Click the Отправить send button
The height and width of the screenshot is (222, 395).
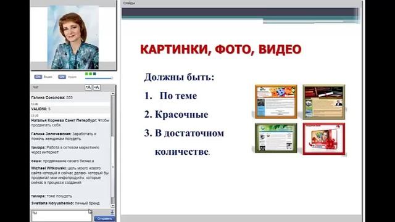click(x=104, y=218)
